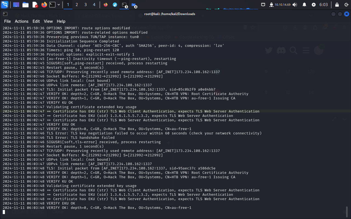This screenshot has width=351, height=219.
Task: Lock the screen with the padlock icon
Action: [337, 5]
